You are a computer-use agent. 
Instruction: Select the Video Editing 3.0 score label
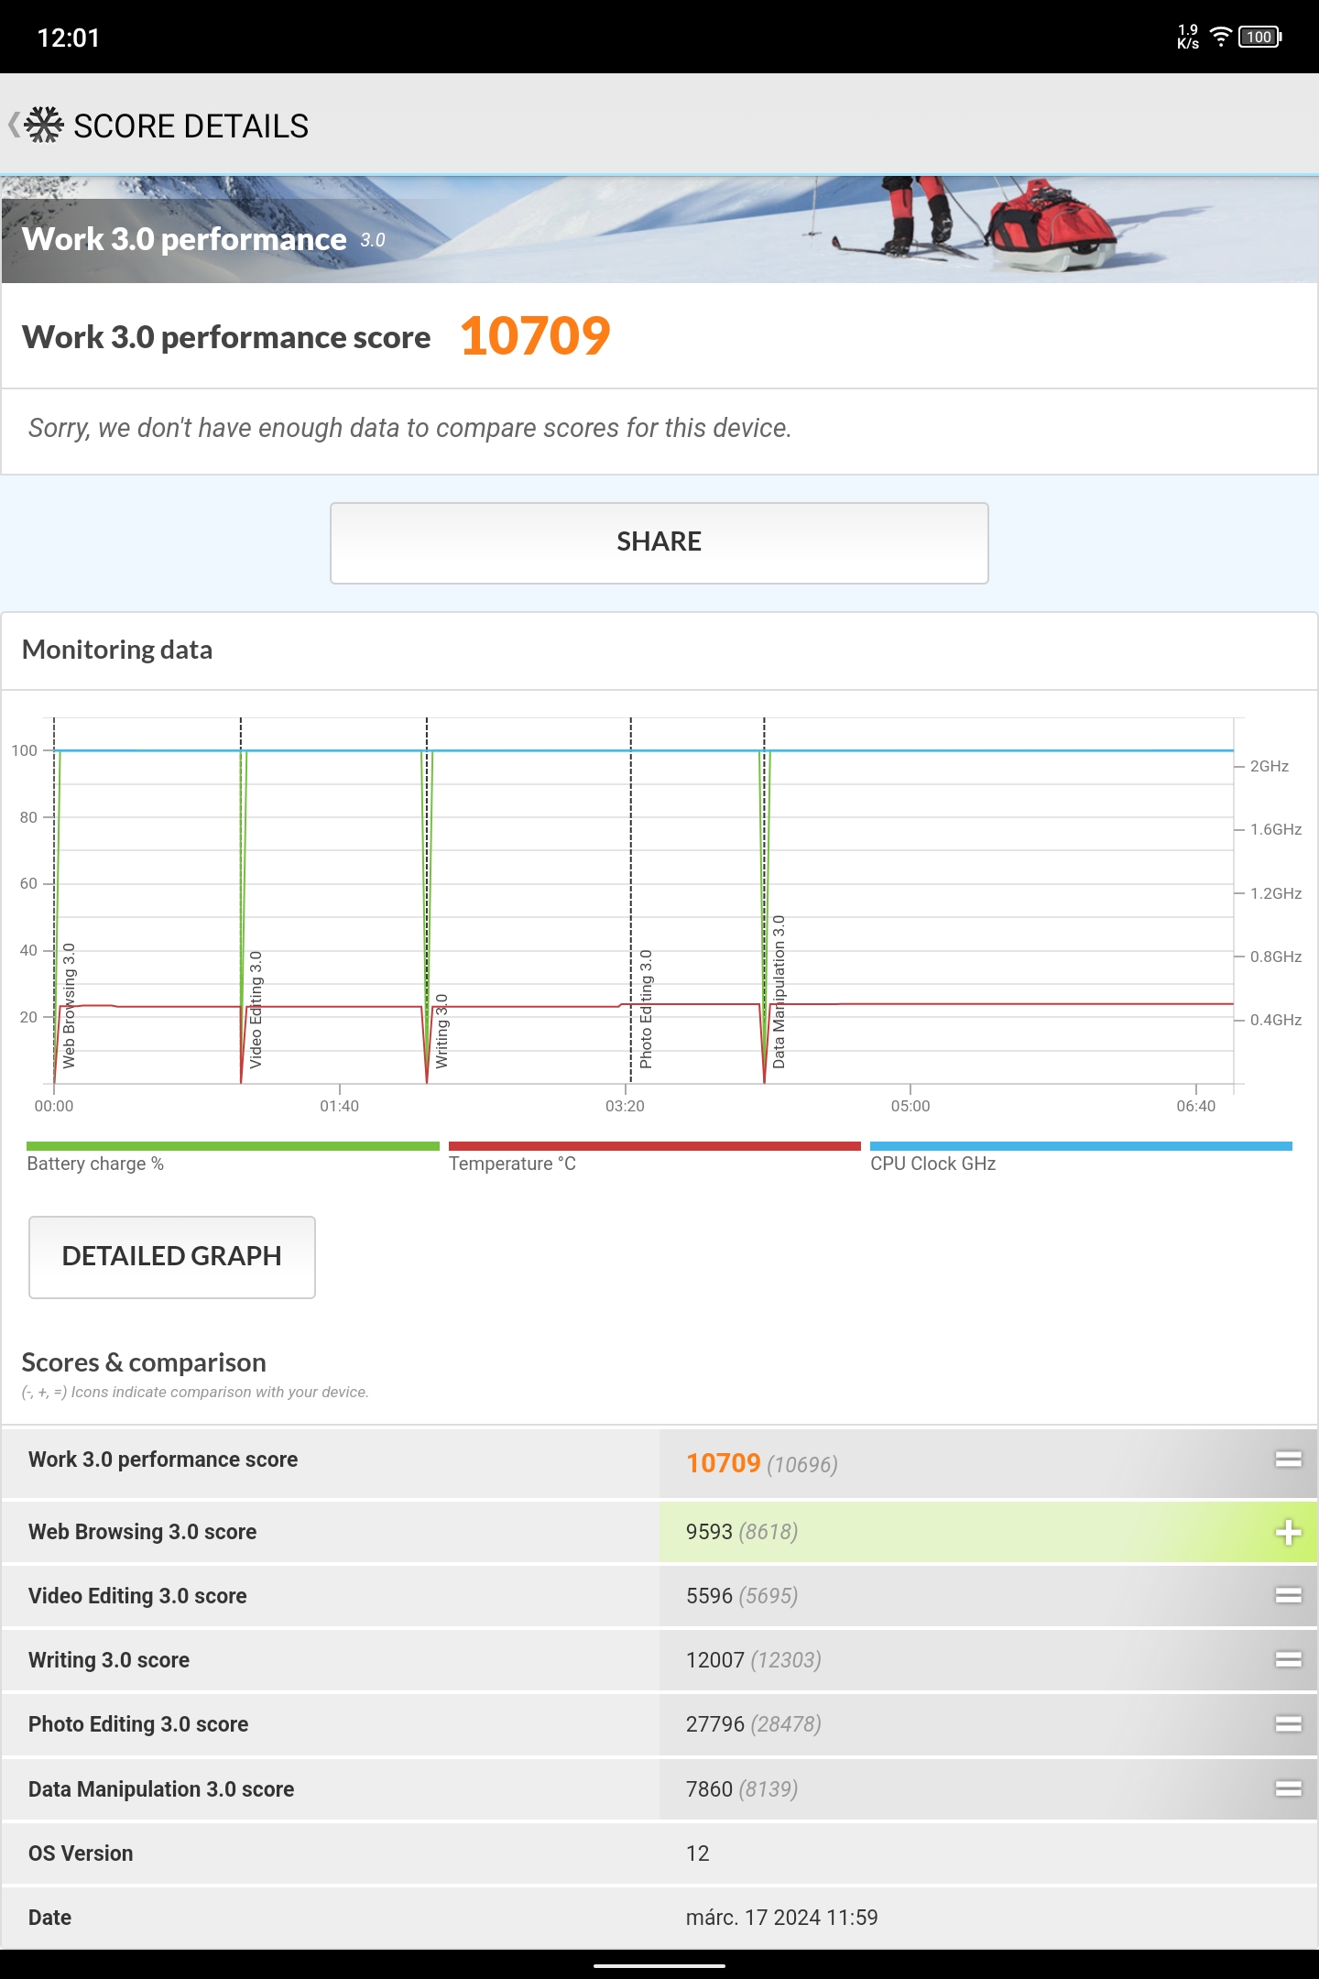137,1596
